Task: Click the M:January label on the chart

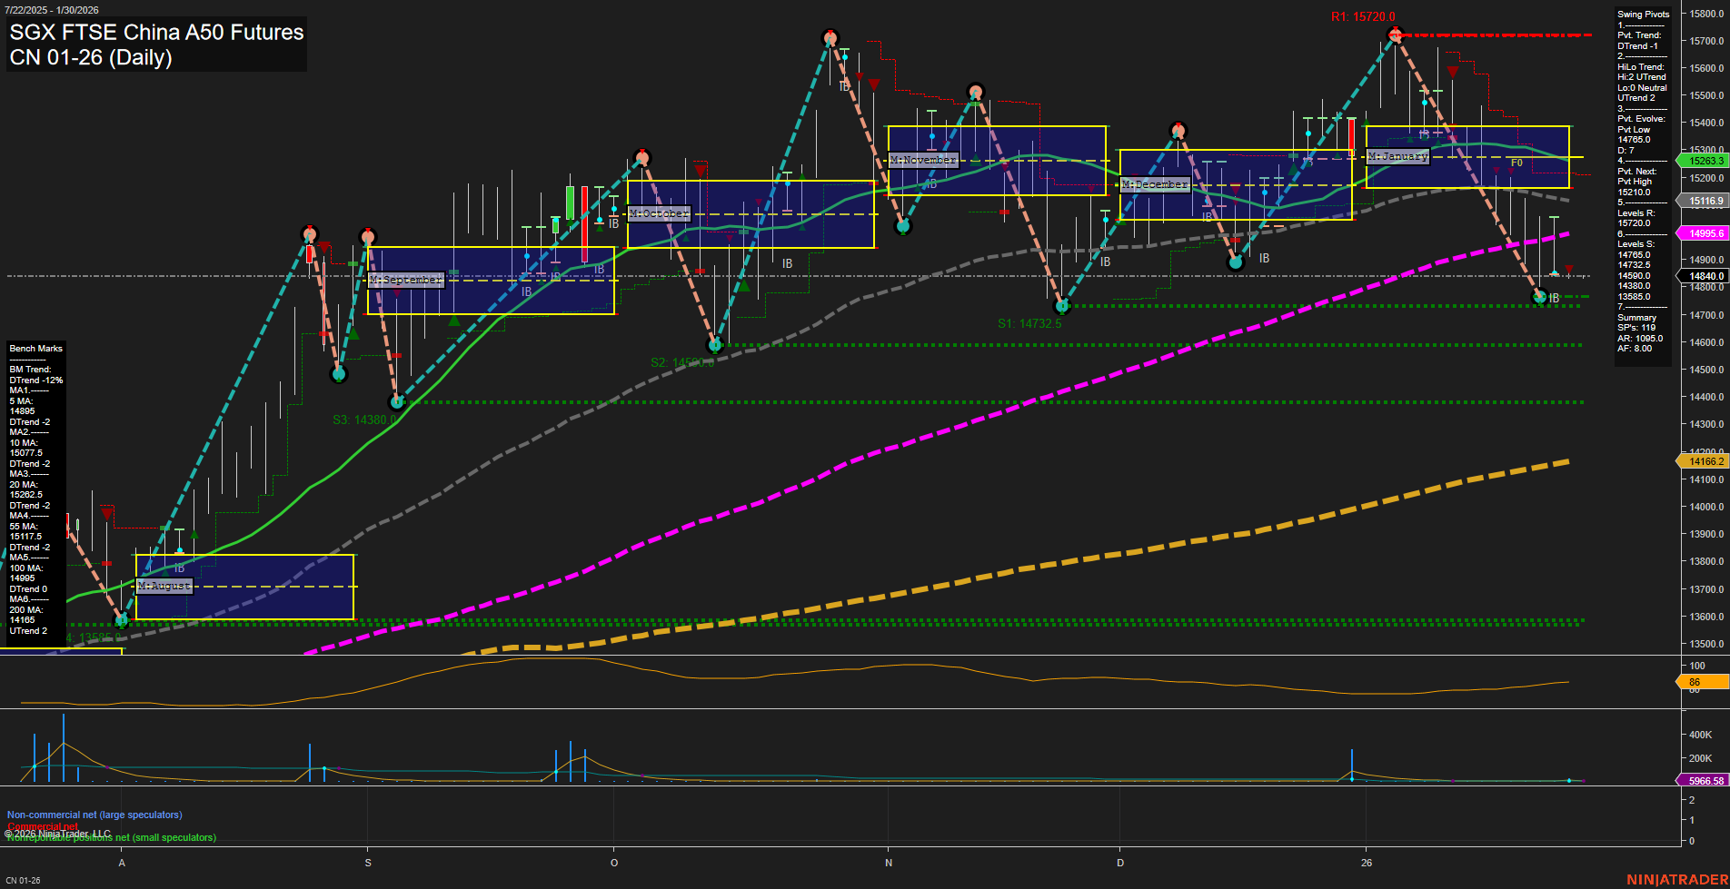Action: point(1397,155)
